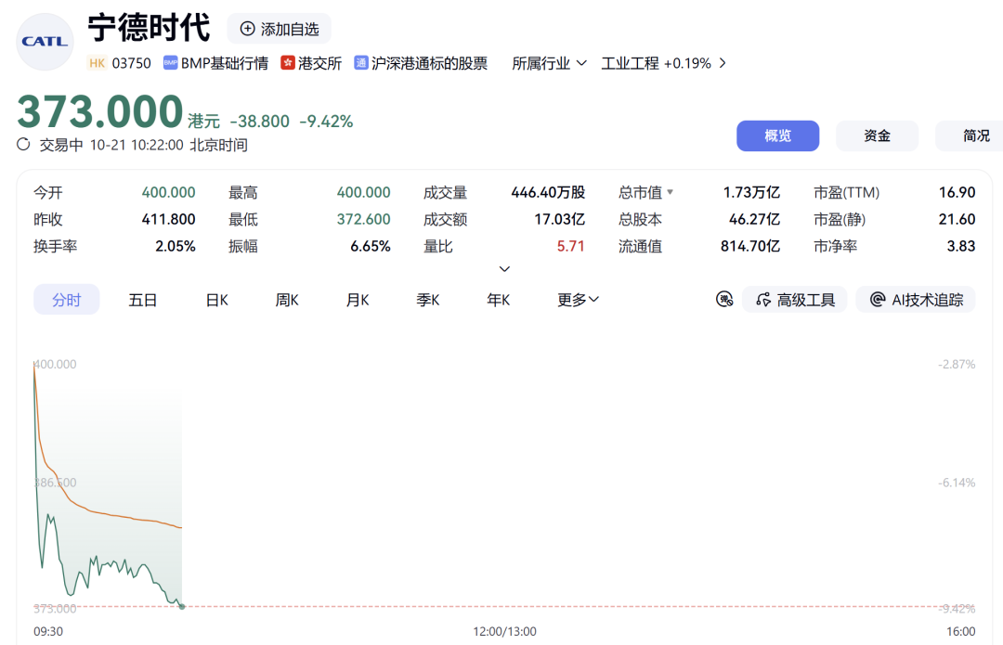Open the 更多 chart period dropdown
1003x645 pixels.
578,300
